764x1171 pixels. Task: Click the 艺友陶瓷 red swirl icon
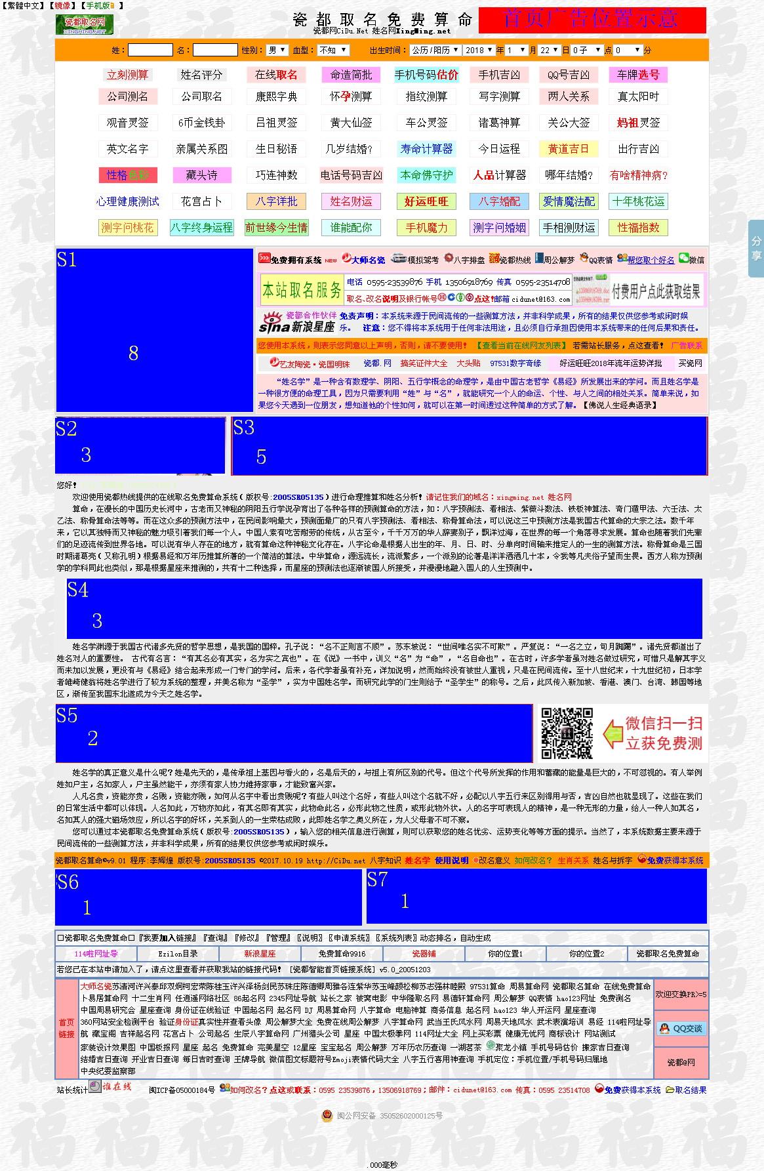pos(274,363)
